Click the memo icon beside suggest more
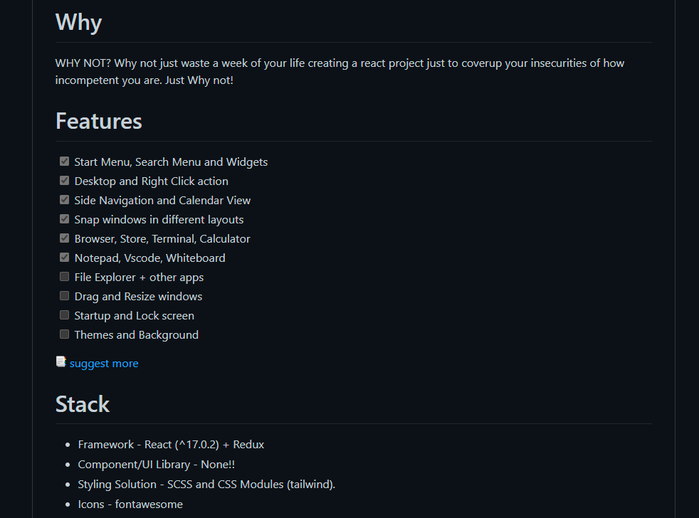Viewport: 699px width, 518px height. 61,362
